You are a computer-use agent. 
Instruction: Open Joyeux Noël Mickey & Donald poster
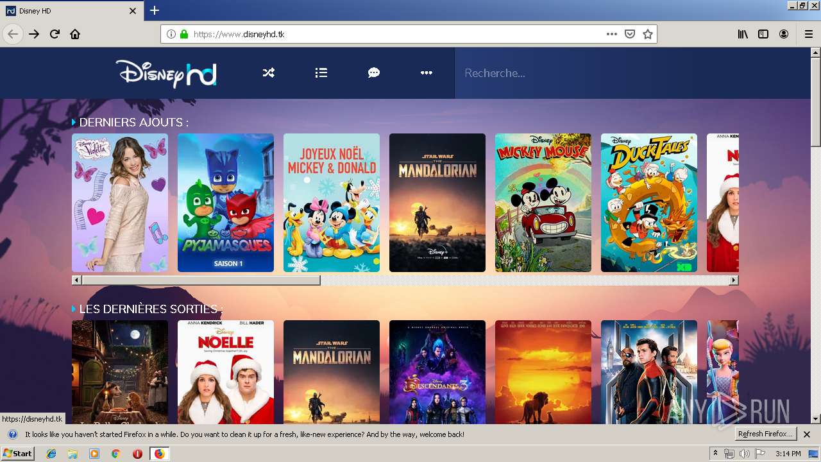click(332, 203)
